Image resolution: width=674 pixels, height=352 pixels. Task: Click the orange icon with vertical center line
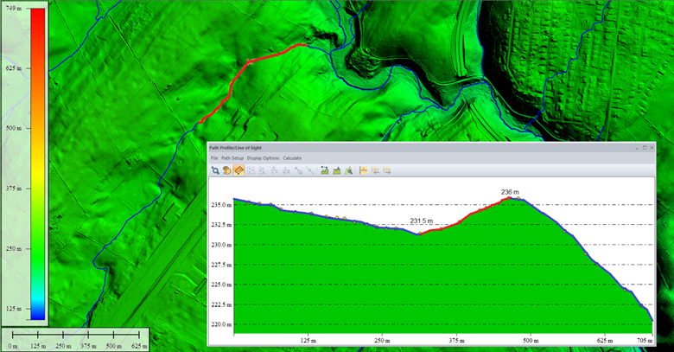(364, 170)
